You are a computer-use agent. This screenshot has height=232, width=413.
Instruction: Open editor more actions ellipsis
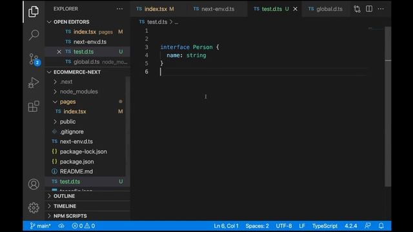click(381, 8)
